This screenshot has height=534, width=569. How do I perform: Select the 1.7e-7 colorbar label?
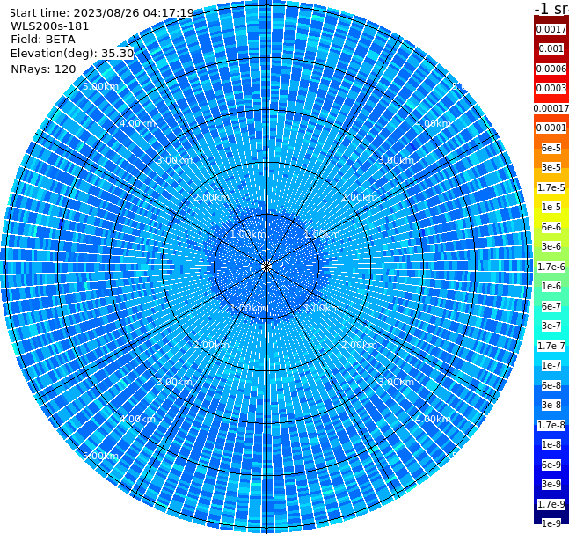point(551,346)
